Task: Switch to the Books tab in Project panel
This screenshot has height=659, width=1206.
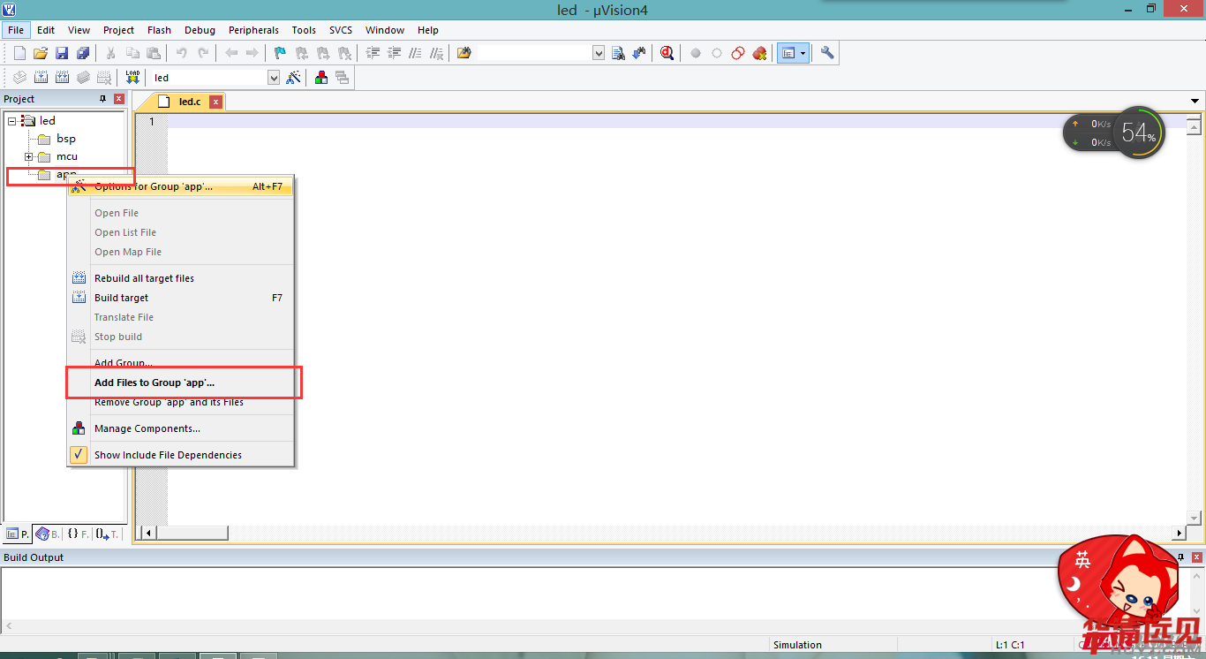Action: tap(48, 534)
